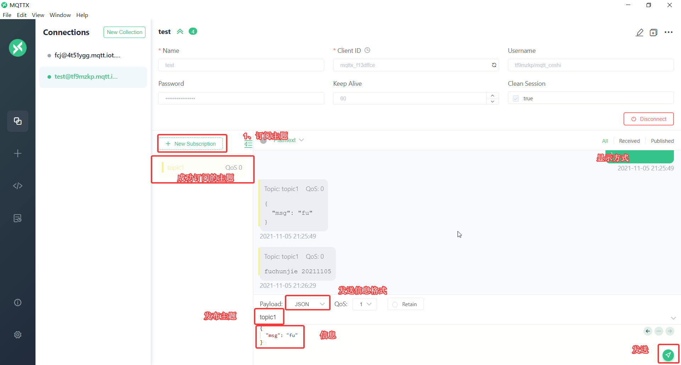Image resolution: width=681 pixels, height=365 pixels.
Task: Show All messages filter tab
Action: 605,141
